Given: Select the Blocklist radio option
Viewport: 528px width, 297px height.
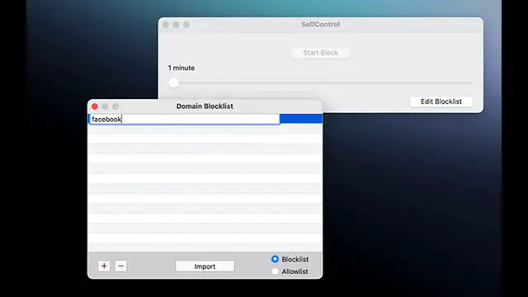Looking at the screenshot, I should [x=275, y=259].
